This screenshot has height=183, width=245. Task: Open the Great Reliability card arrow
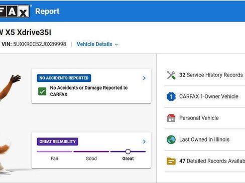(144, 141)
